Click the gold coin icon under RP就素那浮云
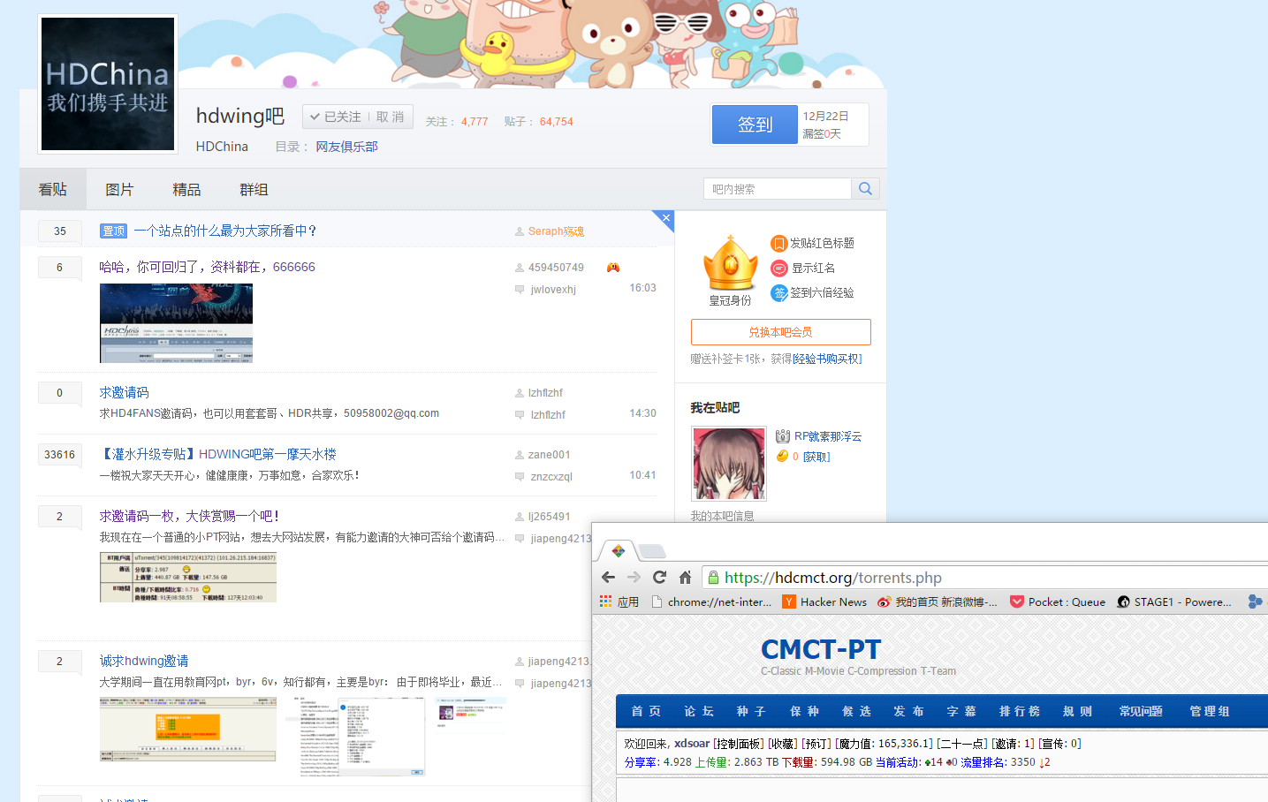Image resolution: width=1268 pixels, height=802 pixels. pos(782,457)
